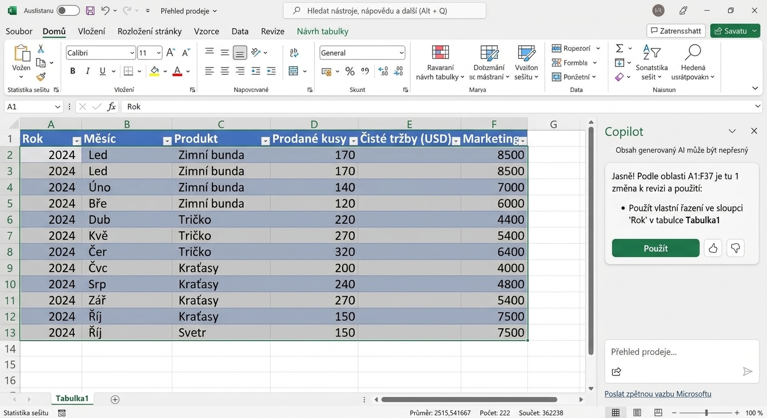Screen dimensions: 767x418
Task: Toggle the Autosave switch
Action: (68, 10)
